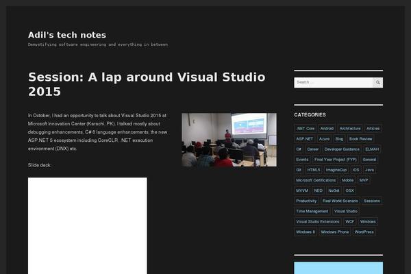
Task: View the Productivity category tag
Action: tap(306, 201)
